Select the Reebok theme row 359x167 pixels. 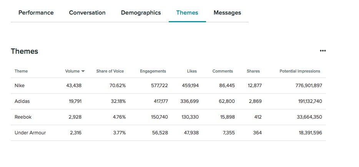click(22, 117)
